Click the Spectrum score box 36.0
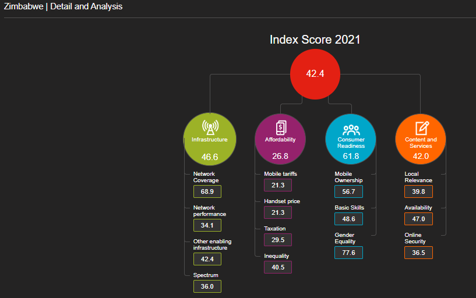476x298 pixels. point(207,286)
